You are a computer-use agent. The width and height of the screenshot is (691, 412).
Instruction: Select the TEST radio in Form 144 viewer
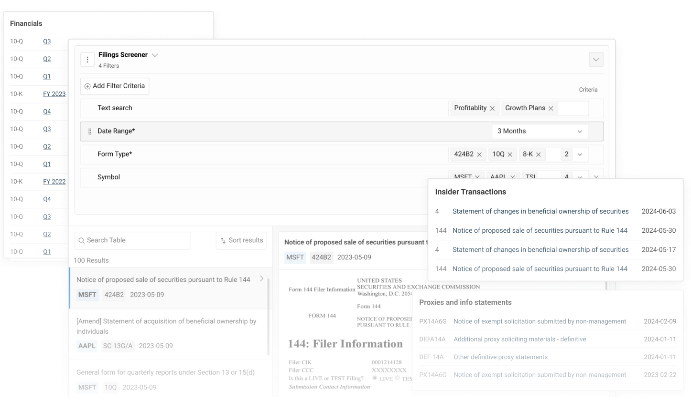(397, 378)
